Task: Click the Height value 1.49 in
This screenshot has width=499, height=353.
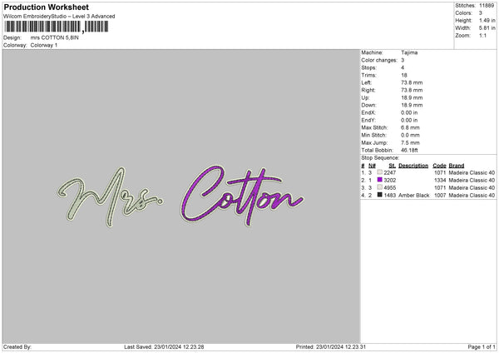Action: (487, 20)
